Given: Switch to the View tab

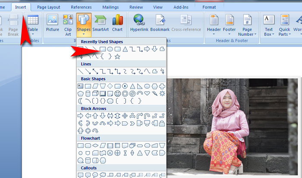Looking at the screenshot, I should 158,7.
